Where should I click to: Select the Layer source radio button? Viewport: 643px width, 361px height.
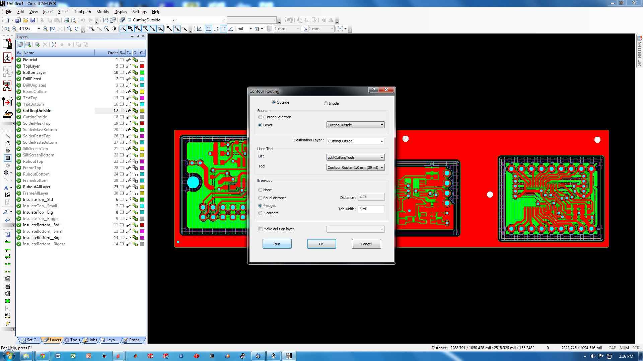click(x=260, y=125)
